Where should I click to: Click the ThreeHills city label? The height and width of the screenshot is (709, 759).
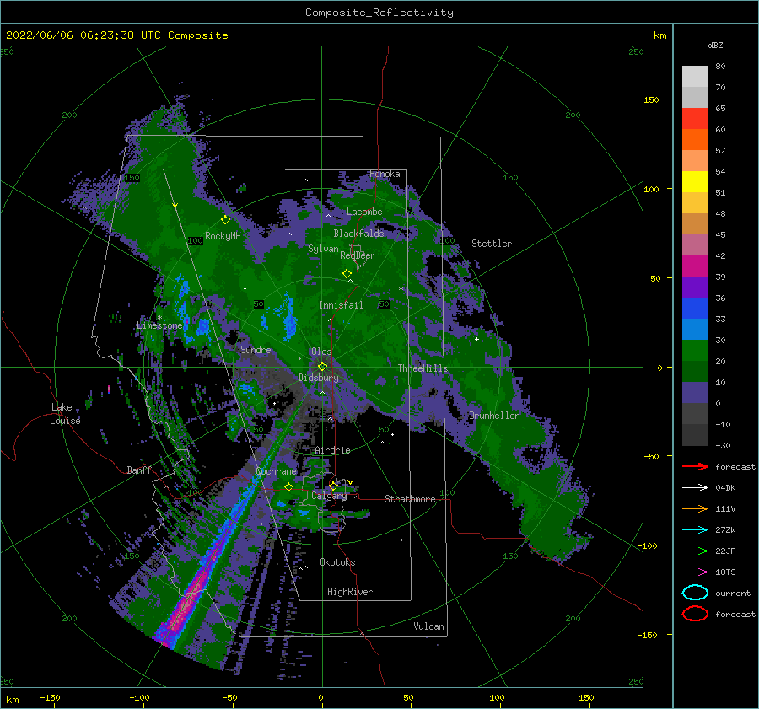(x=423, y=368)
